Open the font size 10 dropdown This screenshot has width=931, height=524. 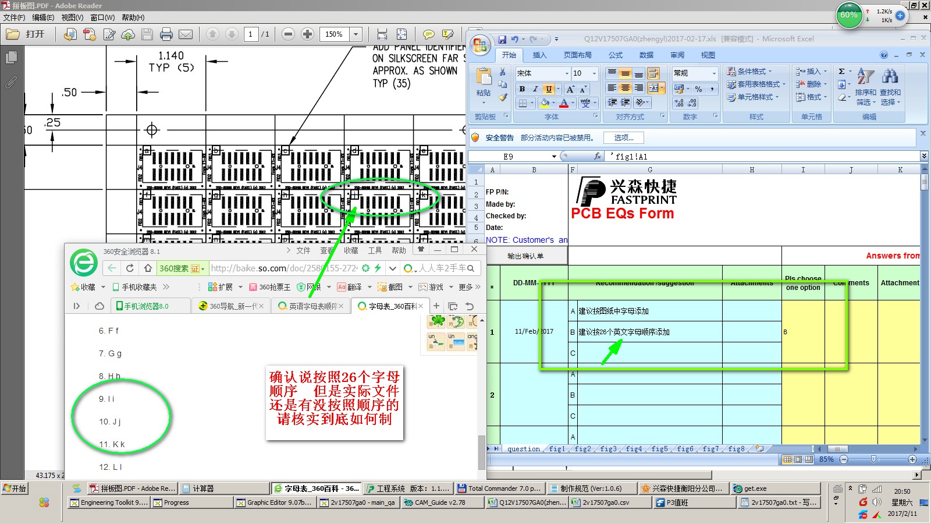click(x=594, y=73)
